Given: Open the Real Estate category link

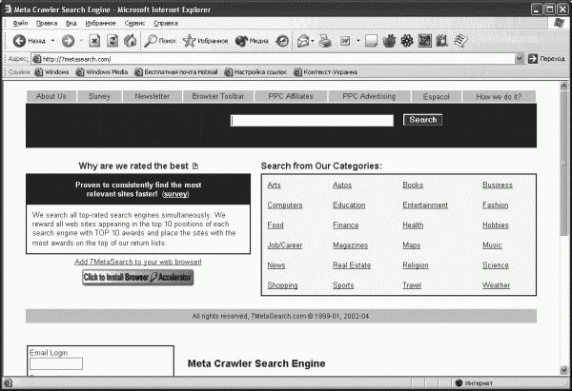Looking at the screenshot, I should point(352,265).
